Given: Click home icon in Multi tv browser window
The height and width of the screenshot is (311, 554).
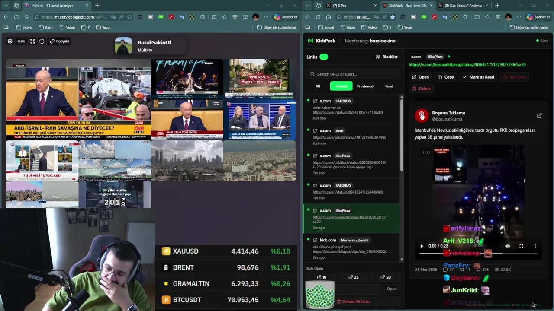Looking at the screenshot, I should click(27, 17).
